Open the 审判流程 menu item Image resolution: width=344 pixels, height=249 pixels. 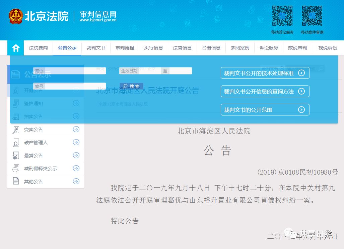(125, 48)
